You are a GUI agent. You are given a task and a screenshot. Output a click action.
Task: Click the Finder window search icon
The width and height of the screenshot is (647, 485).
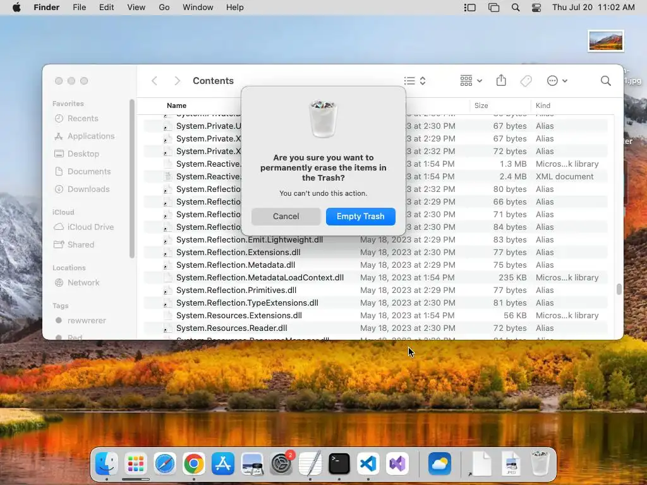[x=605, y=81]
